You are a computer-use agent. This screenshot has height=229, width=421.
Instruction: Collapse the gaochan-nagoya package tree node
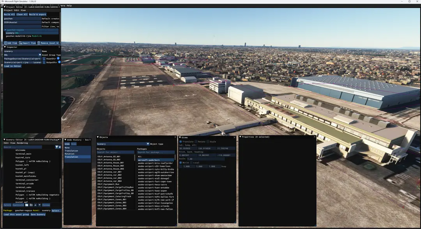coord(5,30)
